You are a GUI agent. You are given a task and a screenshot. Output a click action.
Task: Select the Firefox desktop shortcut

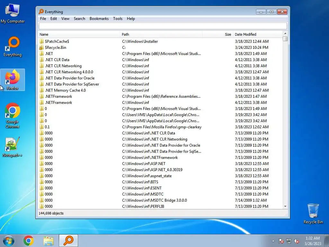tap(13, 80)
